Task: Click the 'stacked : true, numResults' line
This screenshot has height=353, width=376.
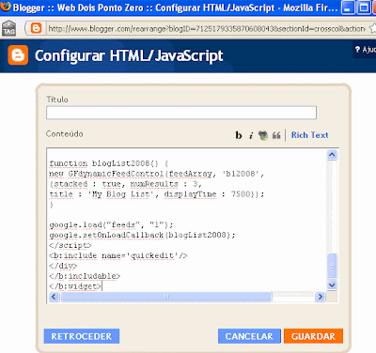Action: 125,184
